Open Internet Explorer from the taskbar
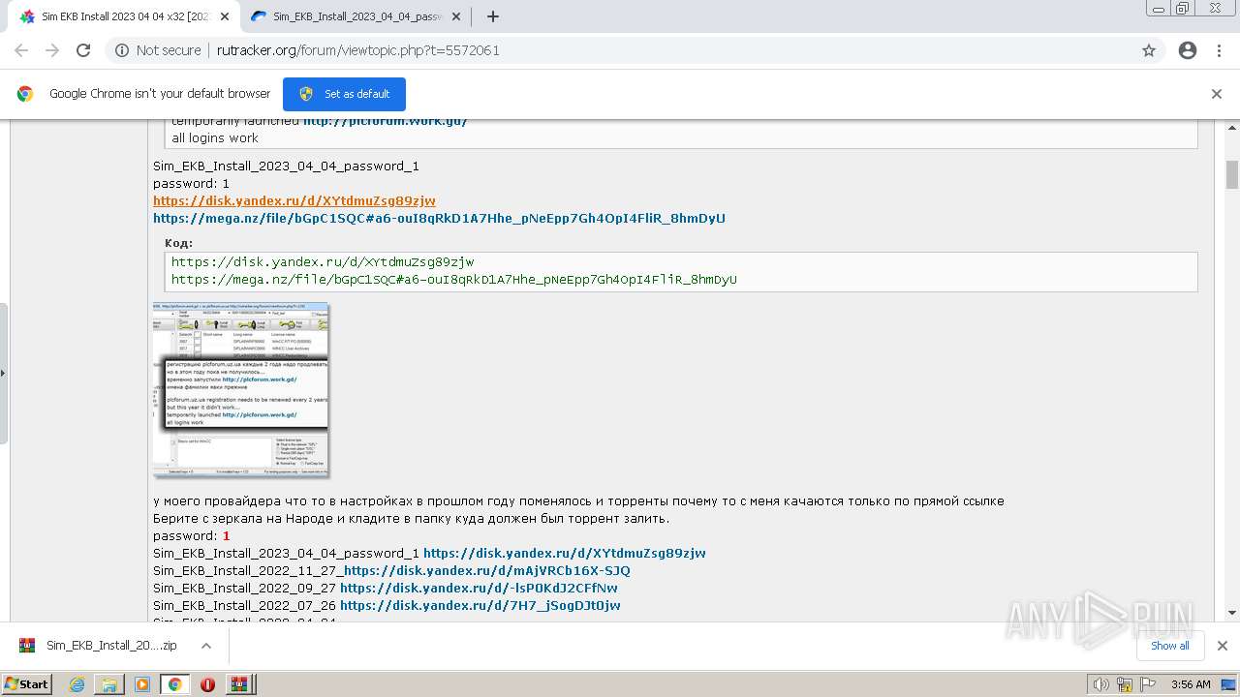 point(77,684)
